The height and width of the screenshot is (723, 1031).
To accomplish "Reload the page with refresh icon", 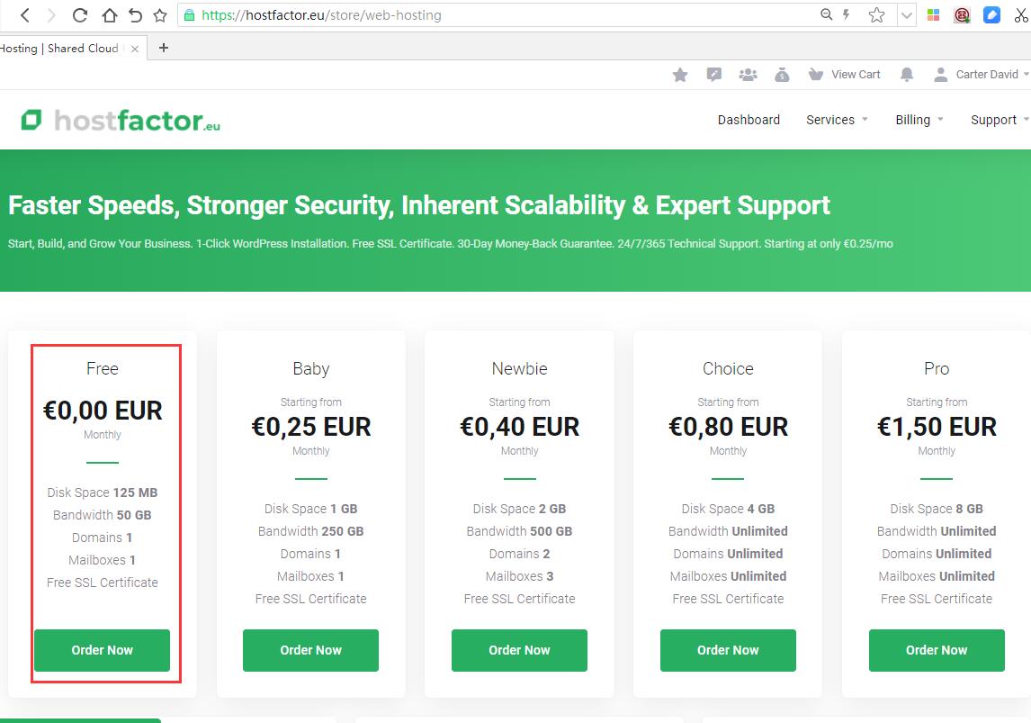I will (x=79, y=15).
